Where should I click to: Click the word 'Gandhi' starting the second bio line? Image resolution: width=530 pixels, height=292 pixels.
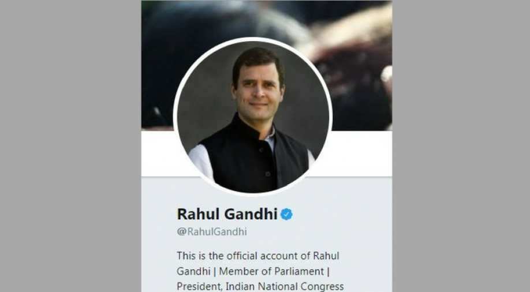(193, 271)
